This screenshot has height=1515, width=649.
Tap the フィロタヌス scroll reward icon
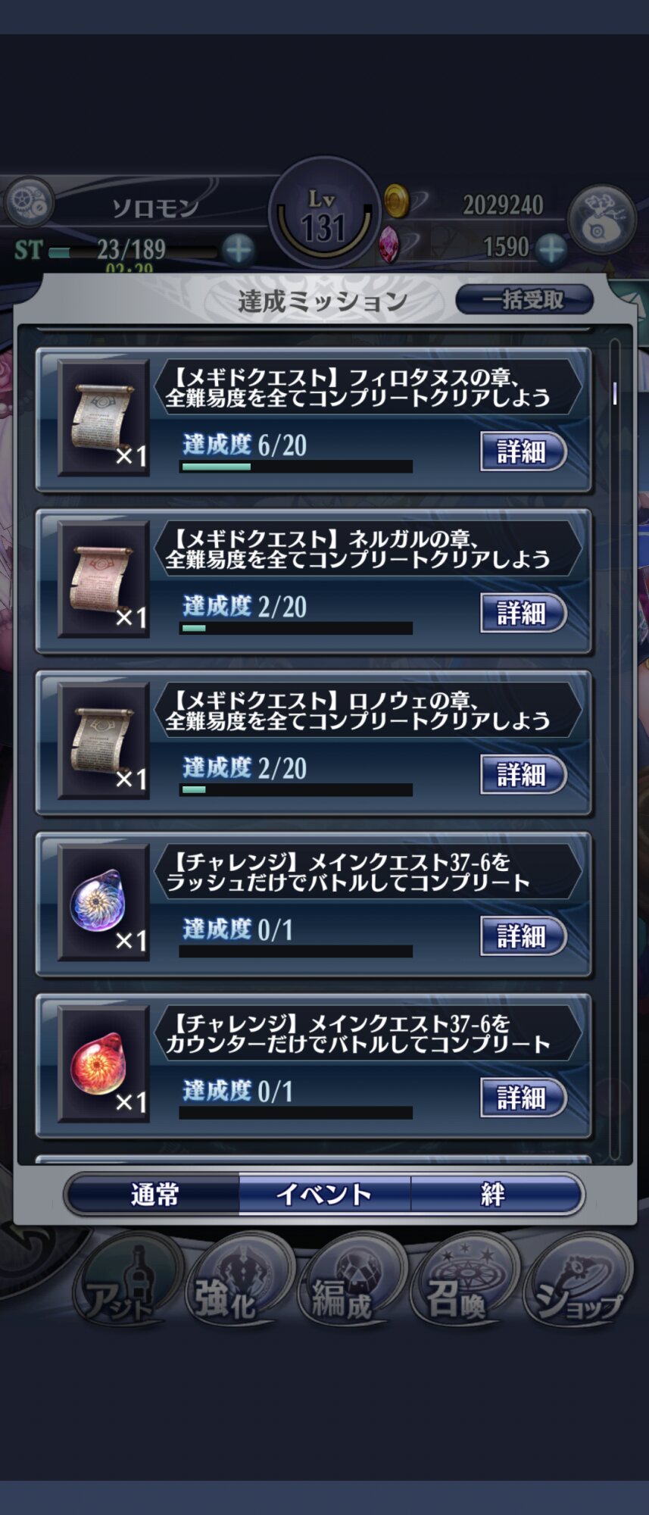point(104,418)
